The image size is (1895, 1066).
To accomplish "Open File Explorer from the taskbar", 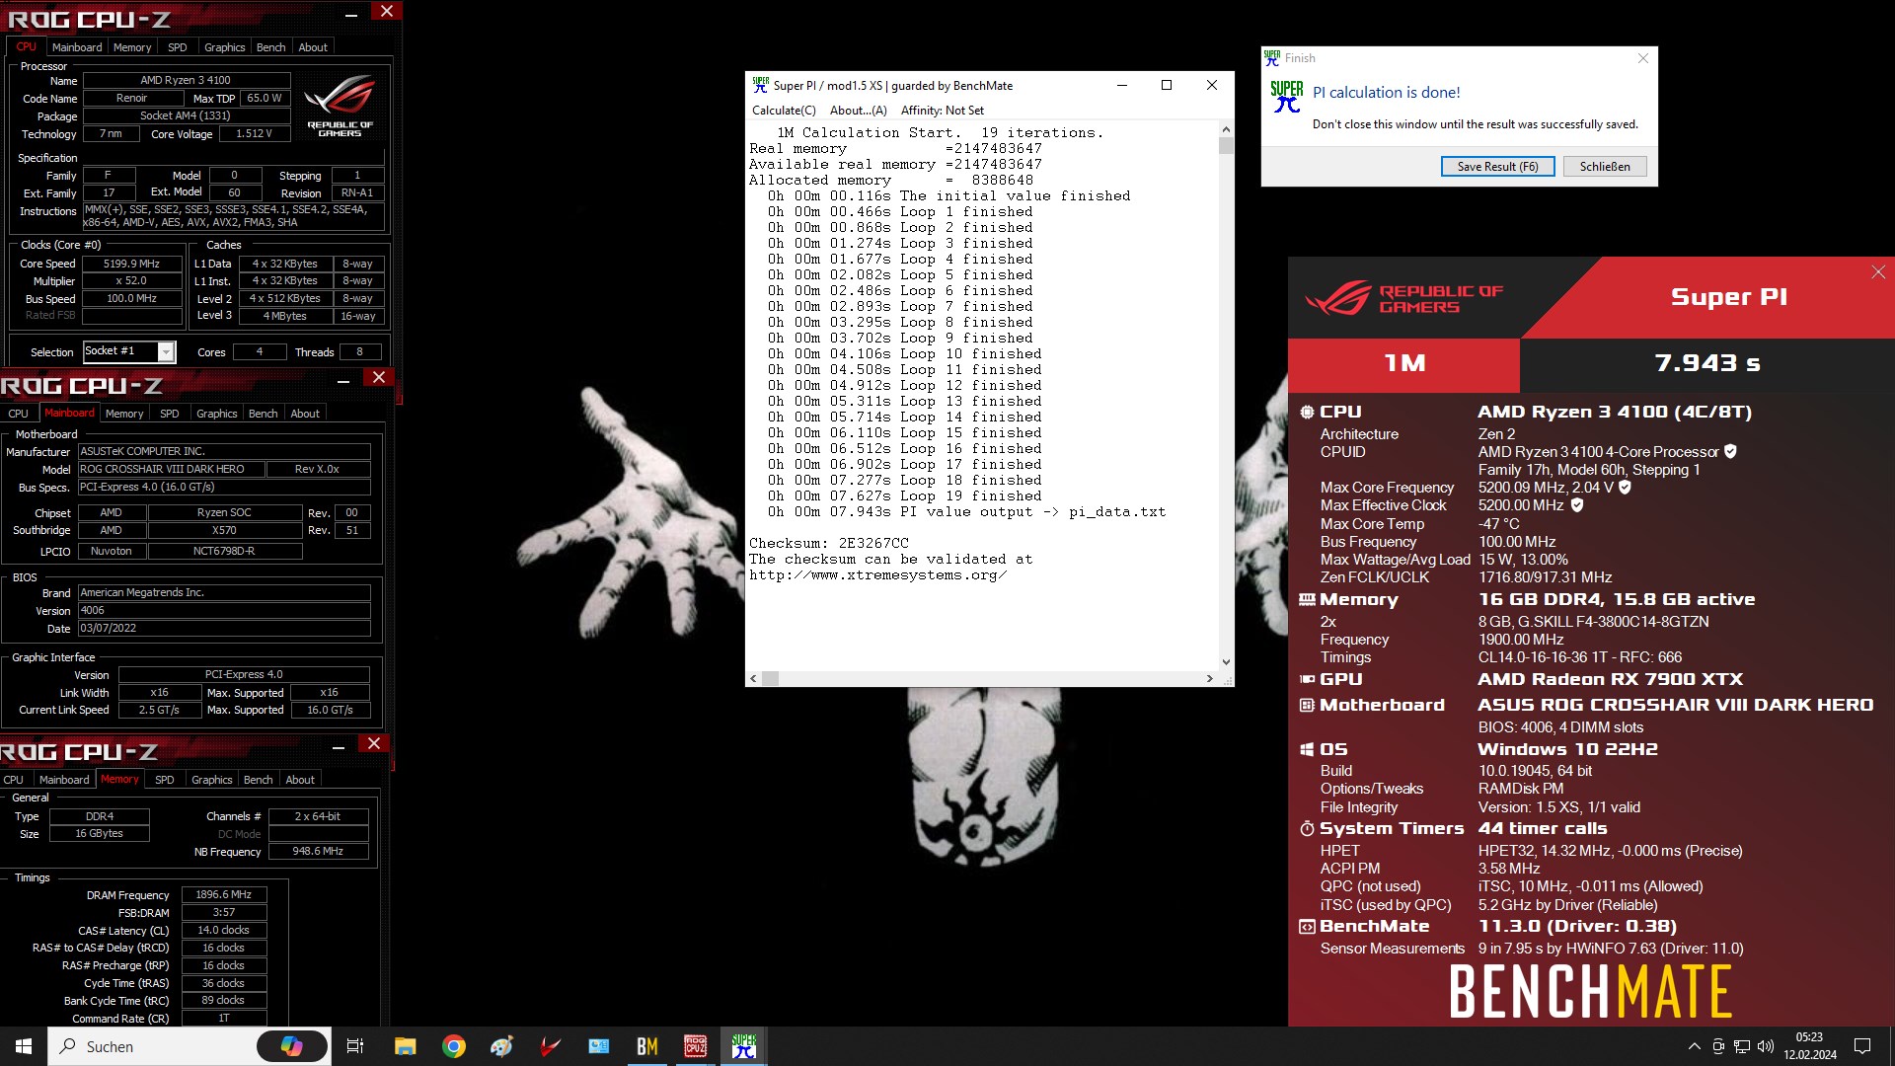I will point(405,1046).
